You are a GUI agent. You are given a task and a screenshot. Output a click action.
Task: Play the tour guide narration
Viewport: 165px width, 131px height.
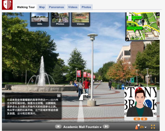coord(144,119)
